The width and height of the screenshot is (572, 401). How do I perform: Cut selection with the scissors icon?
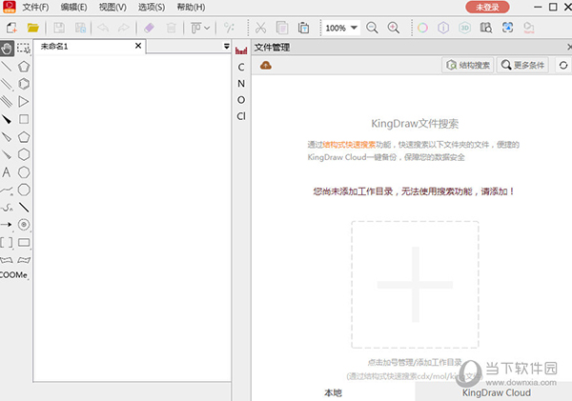tap(260, 28)
